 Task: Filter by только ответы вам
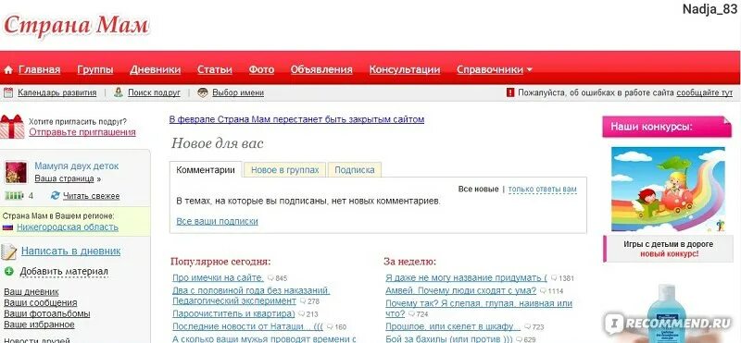(x=543, y=190)
